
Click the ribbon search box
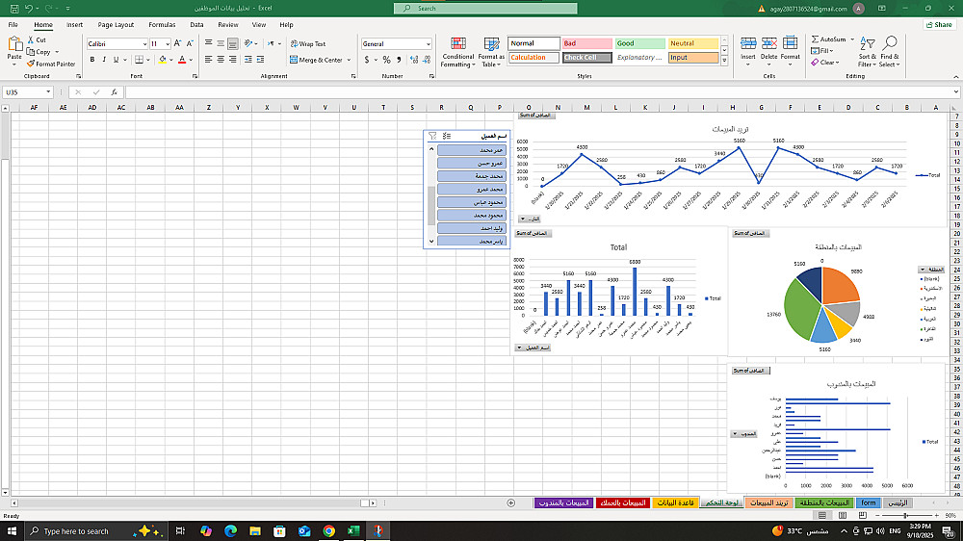point(485,8)
